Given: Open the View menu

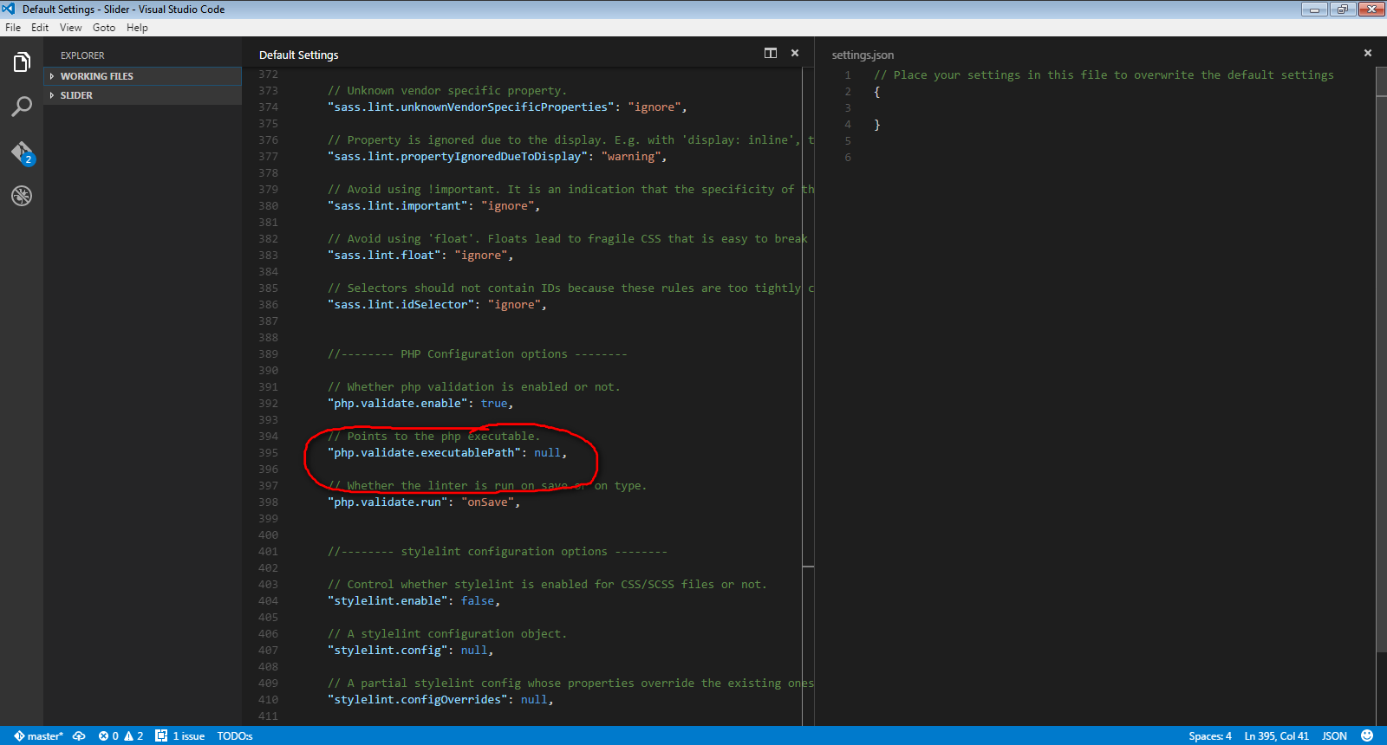Looking at the screenshot, I should (70, 28).
